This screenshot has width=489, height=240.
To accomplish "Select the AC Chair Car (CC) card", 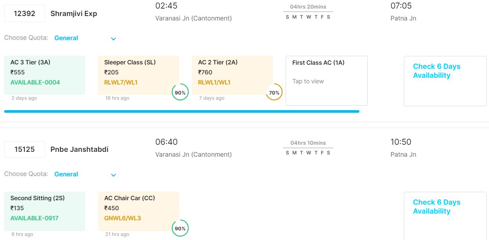I will coord(139,211).
